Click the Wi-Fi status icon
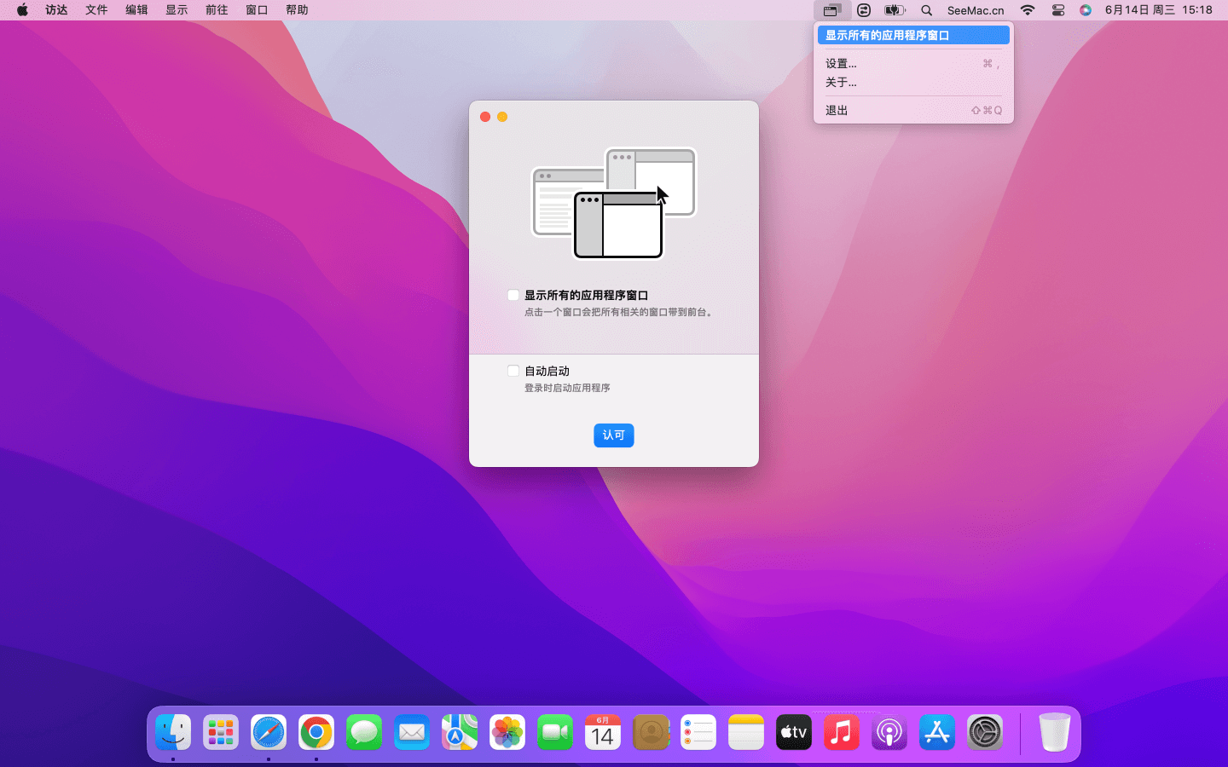Image resolution: width=1228 pixels, height=767 pixels. pyautogui.click(x=1028, y=10)
